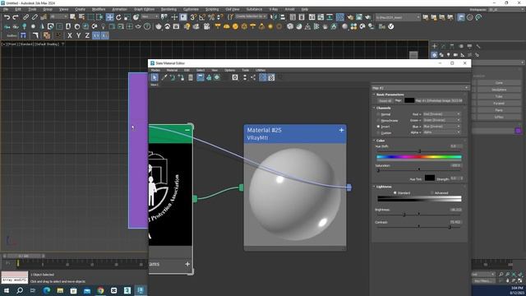This screenshot has height=296, width=526.
Task: Click the X axis constraint button
Action: point(69,35)
